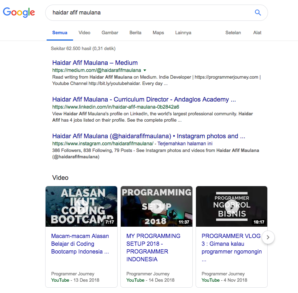Click the 10:17 duration badge

click(259, 222)
